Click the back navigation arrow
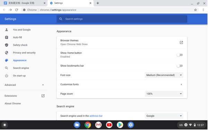The width and height of the screenshot is (208, 130). [x=4, y=10]
